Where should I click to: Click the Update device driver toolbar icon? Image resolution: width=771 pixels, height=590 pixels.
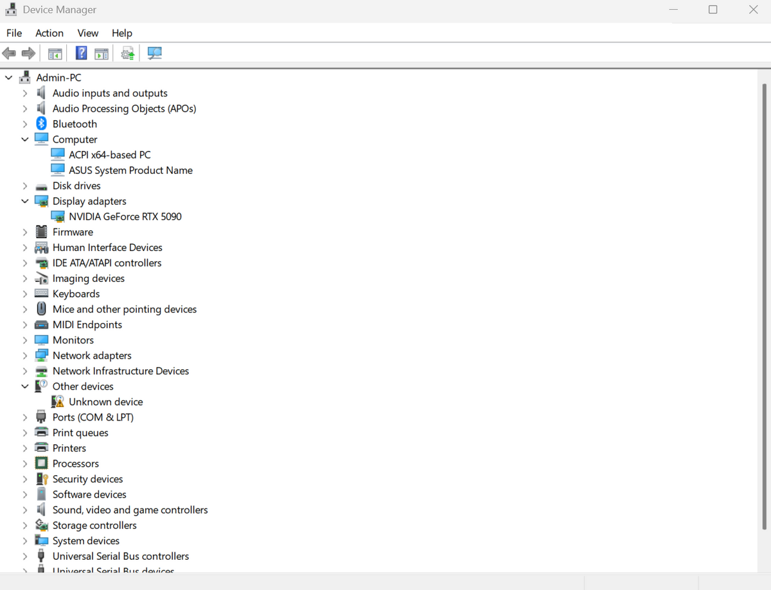click(x=128, y=53)
